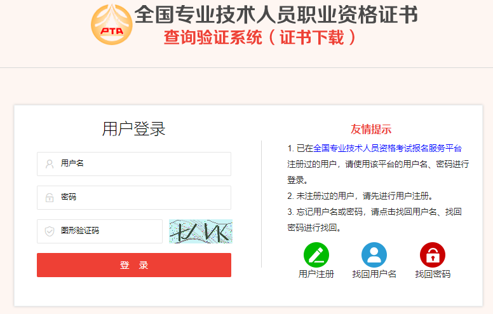The height and width of the screenshot is (314, 493).
Task: Click the person icon in username field
Action: pos(50,164)
